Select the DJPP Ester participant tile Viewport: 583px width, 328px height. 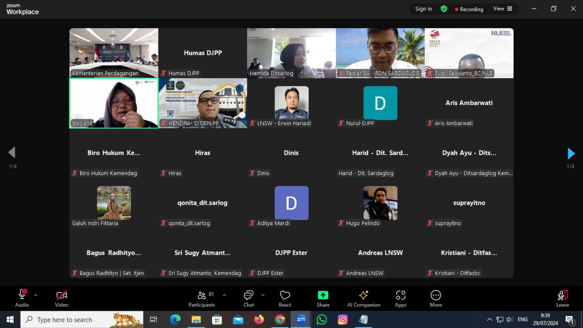(291, 253)
